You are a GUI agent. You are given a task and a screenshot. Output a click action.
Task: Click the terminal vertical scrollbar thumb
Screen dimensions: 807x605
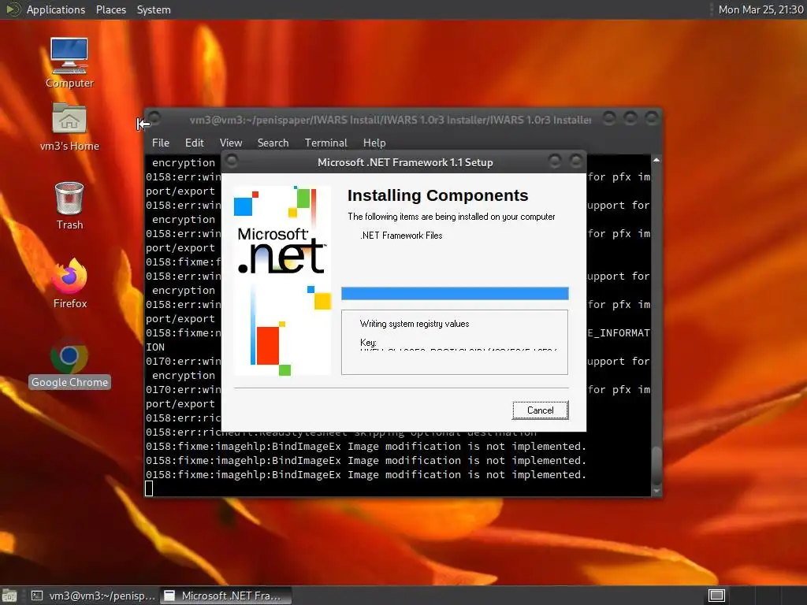(x=656, y=465)
